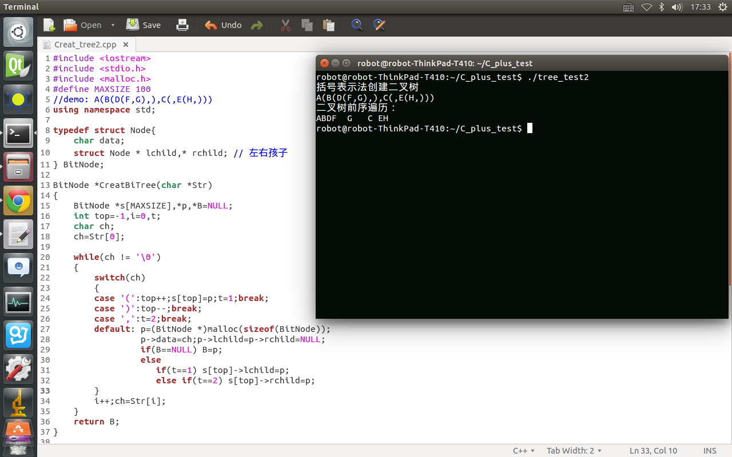Click the ./tree_test2 command in terminal

click(558, 77)
